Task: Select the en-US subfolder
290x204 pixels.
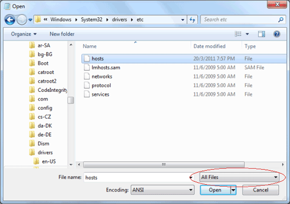Action: tap(49, 161)
